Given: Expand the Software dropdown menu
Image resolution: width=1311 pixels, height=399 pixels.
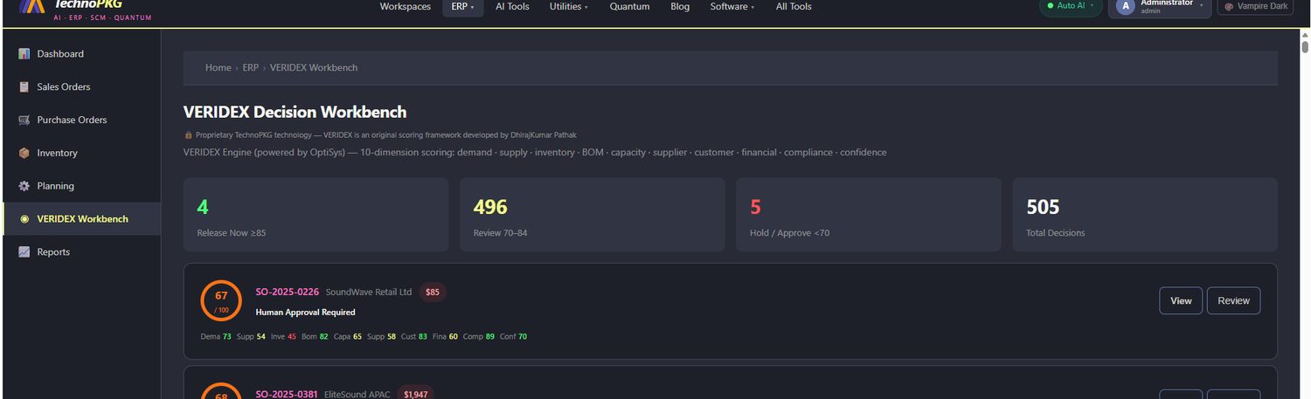Looking at the screenshot, I should coord(732,7).
